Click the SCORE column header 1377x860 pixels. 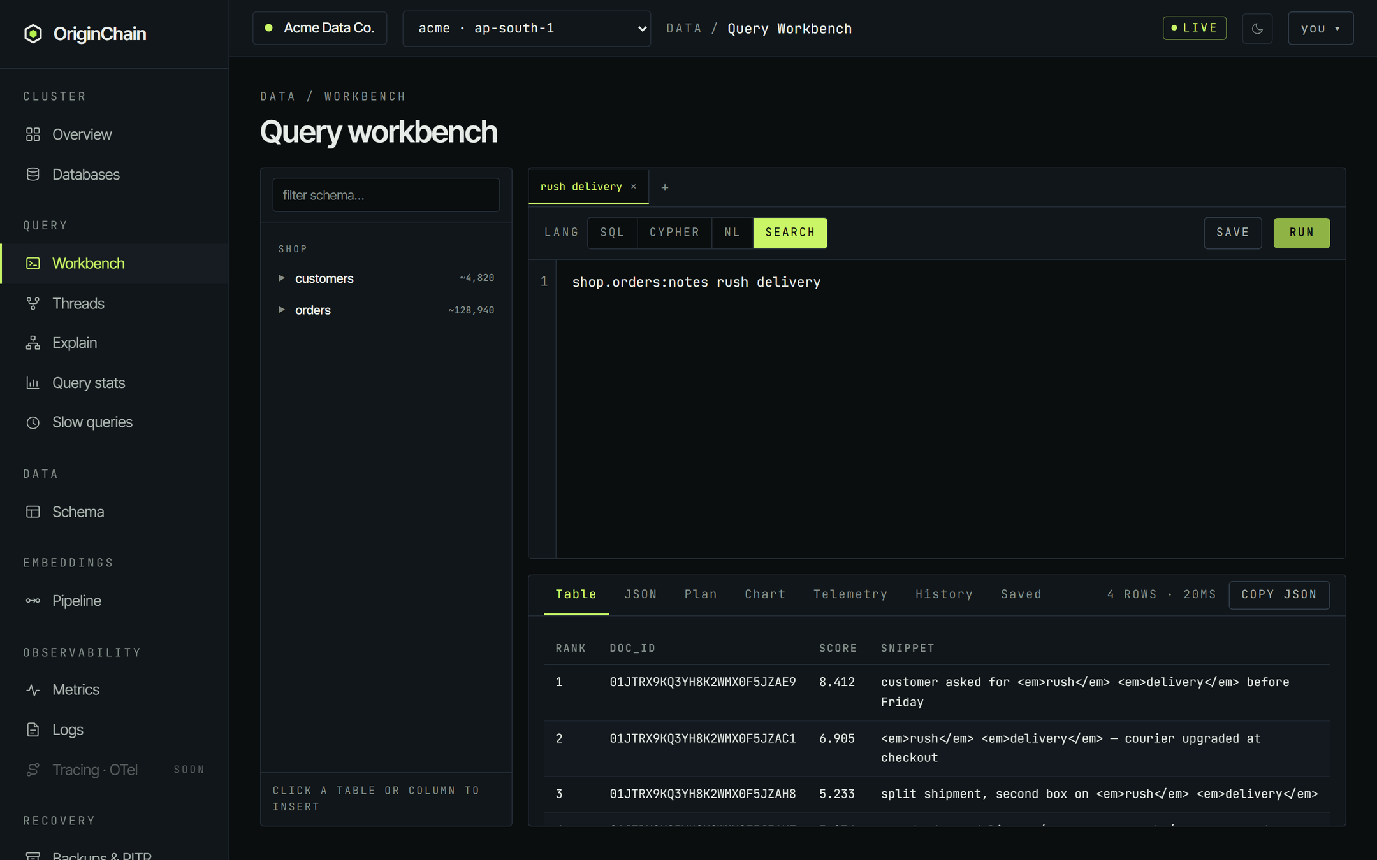click(x=838, y=648)
